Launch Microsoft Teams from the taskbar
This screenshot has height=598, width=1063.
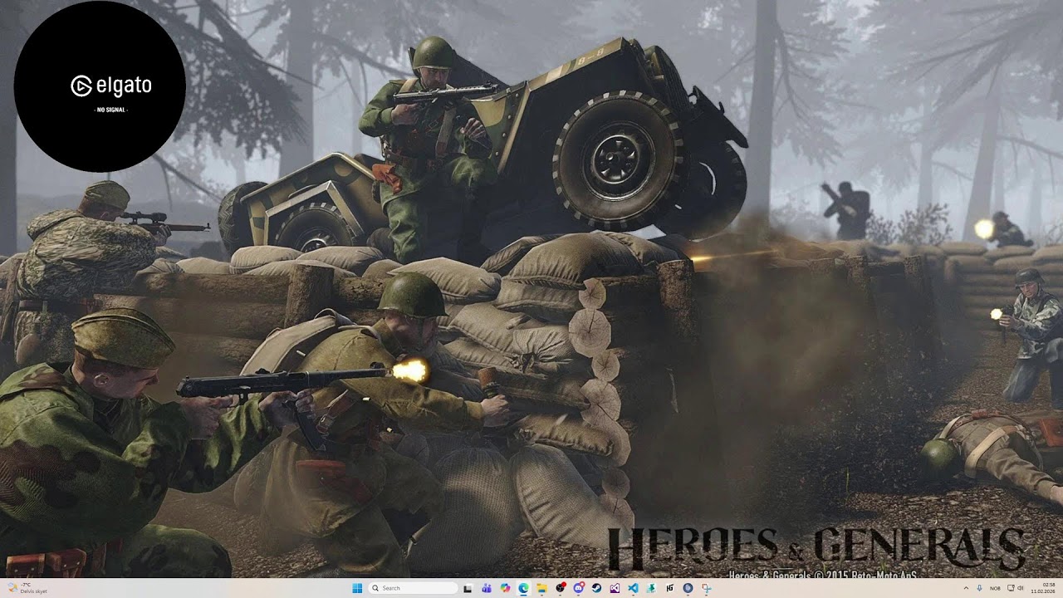pyautogui.click(x=487, y=588)
